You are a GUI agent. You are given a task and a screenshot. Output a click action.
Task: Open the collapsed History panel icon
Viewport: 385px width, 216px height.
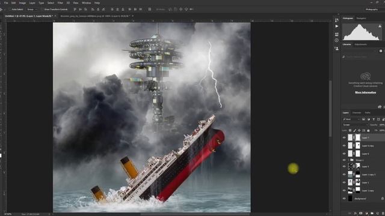click(x=337, y=20)
